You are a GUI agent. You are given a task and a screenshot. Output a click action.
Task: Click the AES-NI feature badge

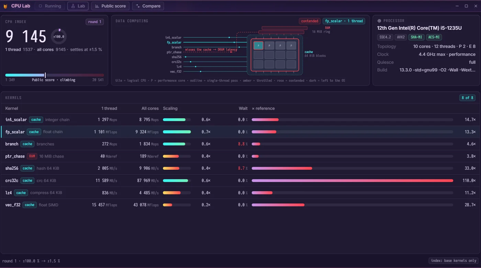point(434,37)
